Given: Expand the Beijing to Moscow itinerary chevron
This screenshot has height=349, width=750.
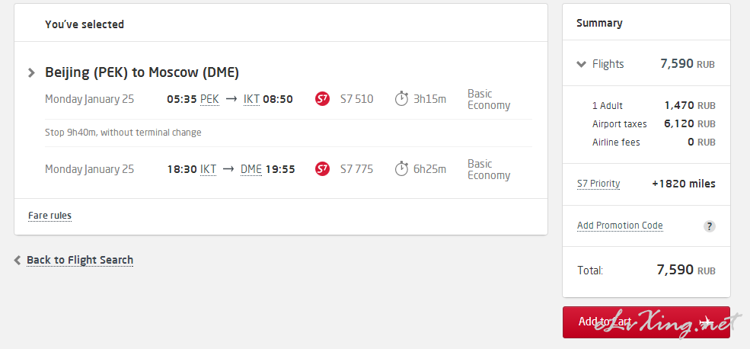Looking at the screenshot, I should coord(31,72).
